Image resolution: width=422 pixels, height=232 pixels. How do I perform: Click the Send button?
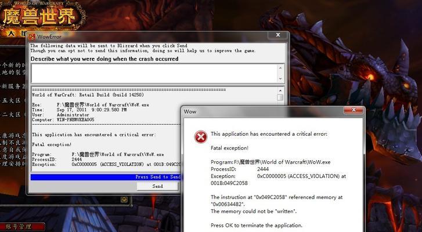(157, 186)
